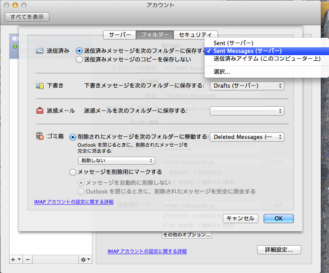Select 送信済みメッセージのコピーを保存しない radio button
Screen dimensions: 329x273
pyautogui.click(x=79, y=60)
